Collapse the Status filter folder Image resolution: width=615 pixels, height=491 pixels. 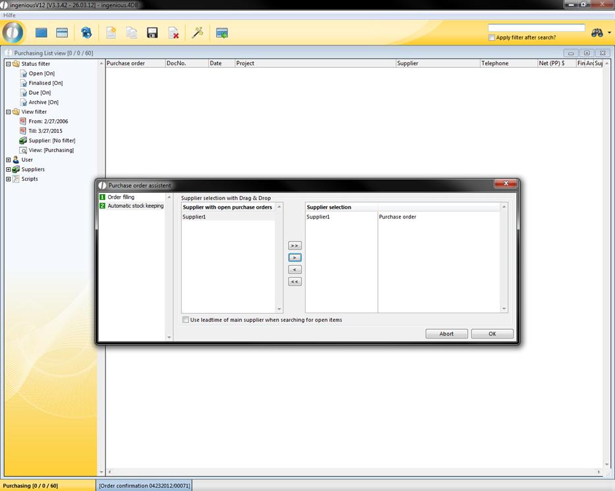click(8, 64)
